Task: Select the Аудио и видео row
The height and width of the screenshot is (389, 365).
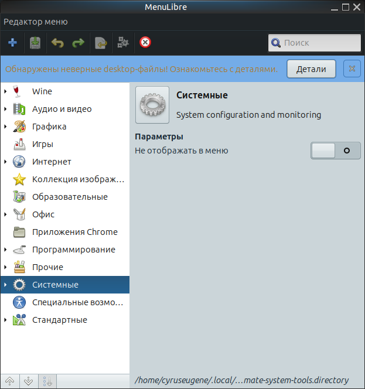Action: point(65,109)
